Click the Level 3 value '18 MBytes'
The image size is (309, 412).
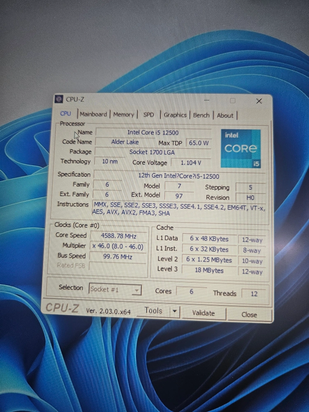(209, 270)
